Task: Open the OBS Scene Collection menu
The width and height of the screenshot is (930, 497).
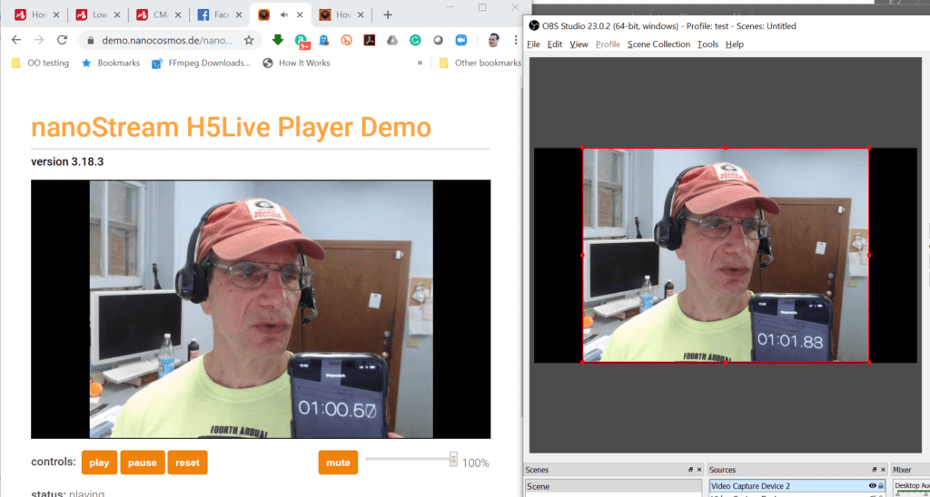Action: click(x=659, y=44)
